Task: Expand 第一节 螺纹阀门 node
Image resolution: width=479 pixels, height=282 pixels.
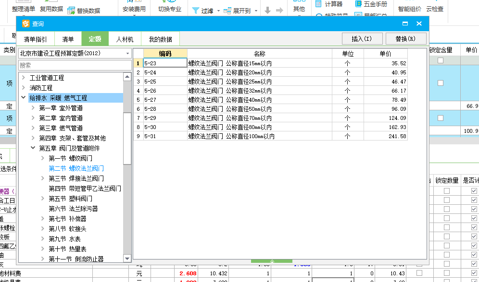Action: (43, 158)
